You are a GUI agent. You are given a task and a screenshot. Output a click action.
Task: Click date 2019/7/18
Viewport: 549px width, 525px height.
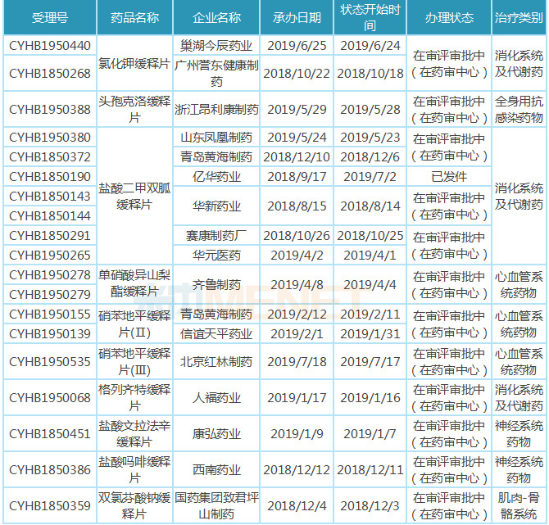click(297, 361)
